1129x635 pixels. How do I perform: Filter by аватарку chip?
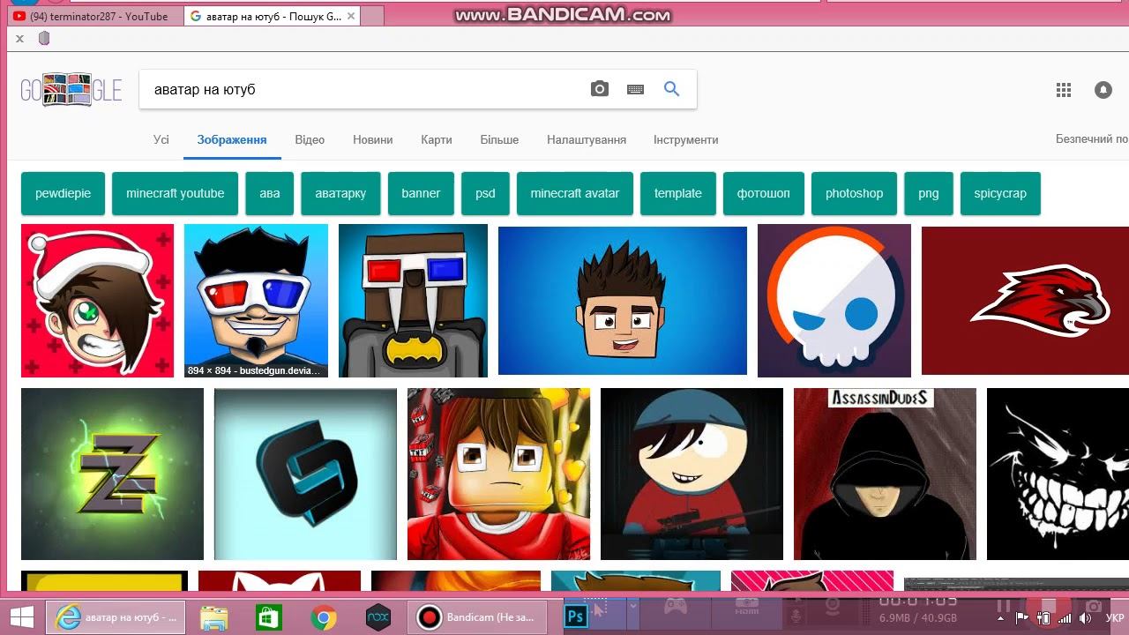340,193
